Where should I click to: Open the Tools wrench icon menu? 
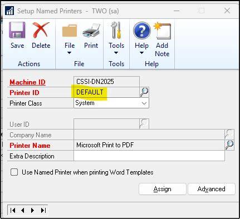coord(116,30)
